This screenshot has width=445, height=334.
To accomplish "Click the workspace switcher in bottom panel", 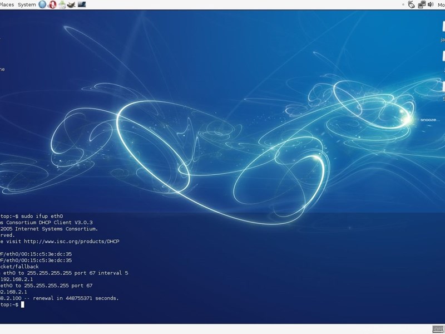I will tap(438, 329).
